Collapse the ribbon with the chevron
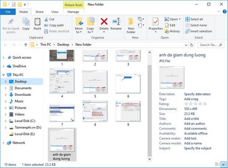This screenshot has height=168, width=228. click(x=218, y=12)
